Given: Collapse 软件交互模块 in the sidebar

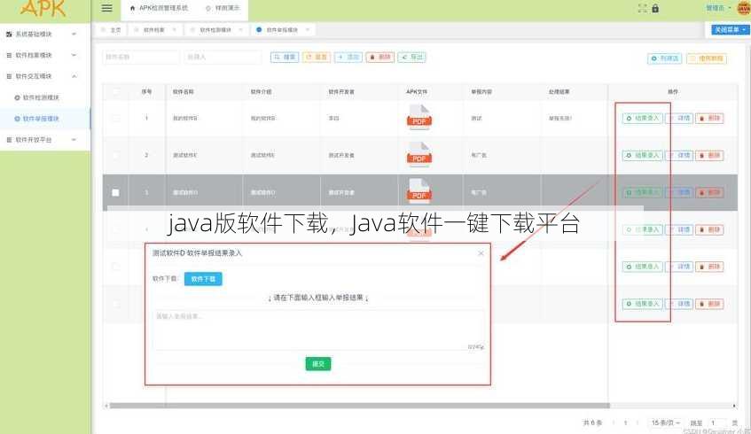Looking at the screenshot, I should 45,76.
